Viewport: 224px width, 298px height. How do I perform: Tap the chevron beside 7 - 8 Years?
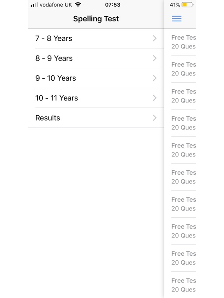[155, 38]
